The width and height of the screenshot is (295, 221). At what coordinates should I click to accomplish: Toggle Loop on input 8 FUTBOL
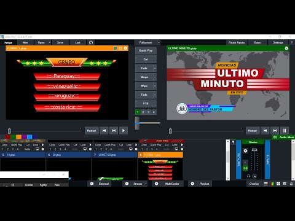(175, 145)
